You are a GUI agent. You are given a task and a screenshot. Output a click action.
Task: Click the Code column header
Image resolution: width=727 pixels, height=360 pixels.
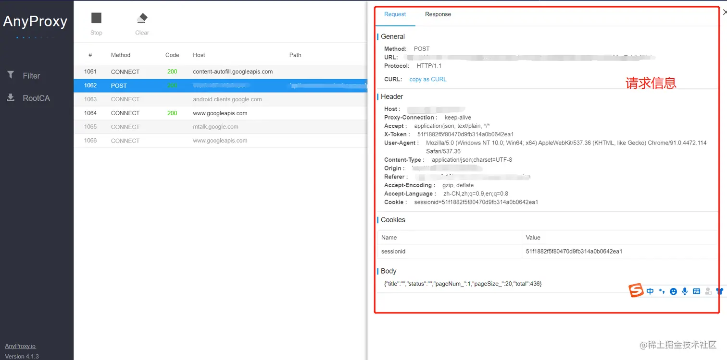(x=172, y=55)
